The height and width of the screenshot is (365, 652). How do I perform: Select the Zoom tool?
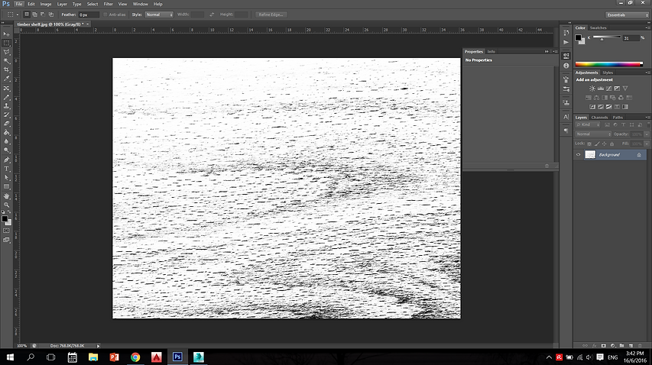pyautogui.click(x=7, y=205)
